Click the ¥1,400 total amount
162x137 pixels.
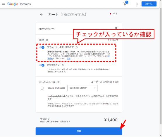pyautogui.click(x=111, y=120)
